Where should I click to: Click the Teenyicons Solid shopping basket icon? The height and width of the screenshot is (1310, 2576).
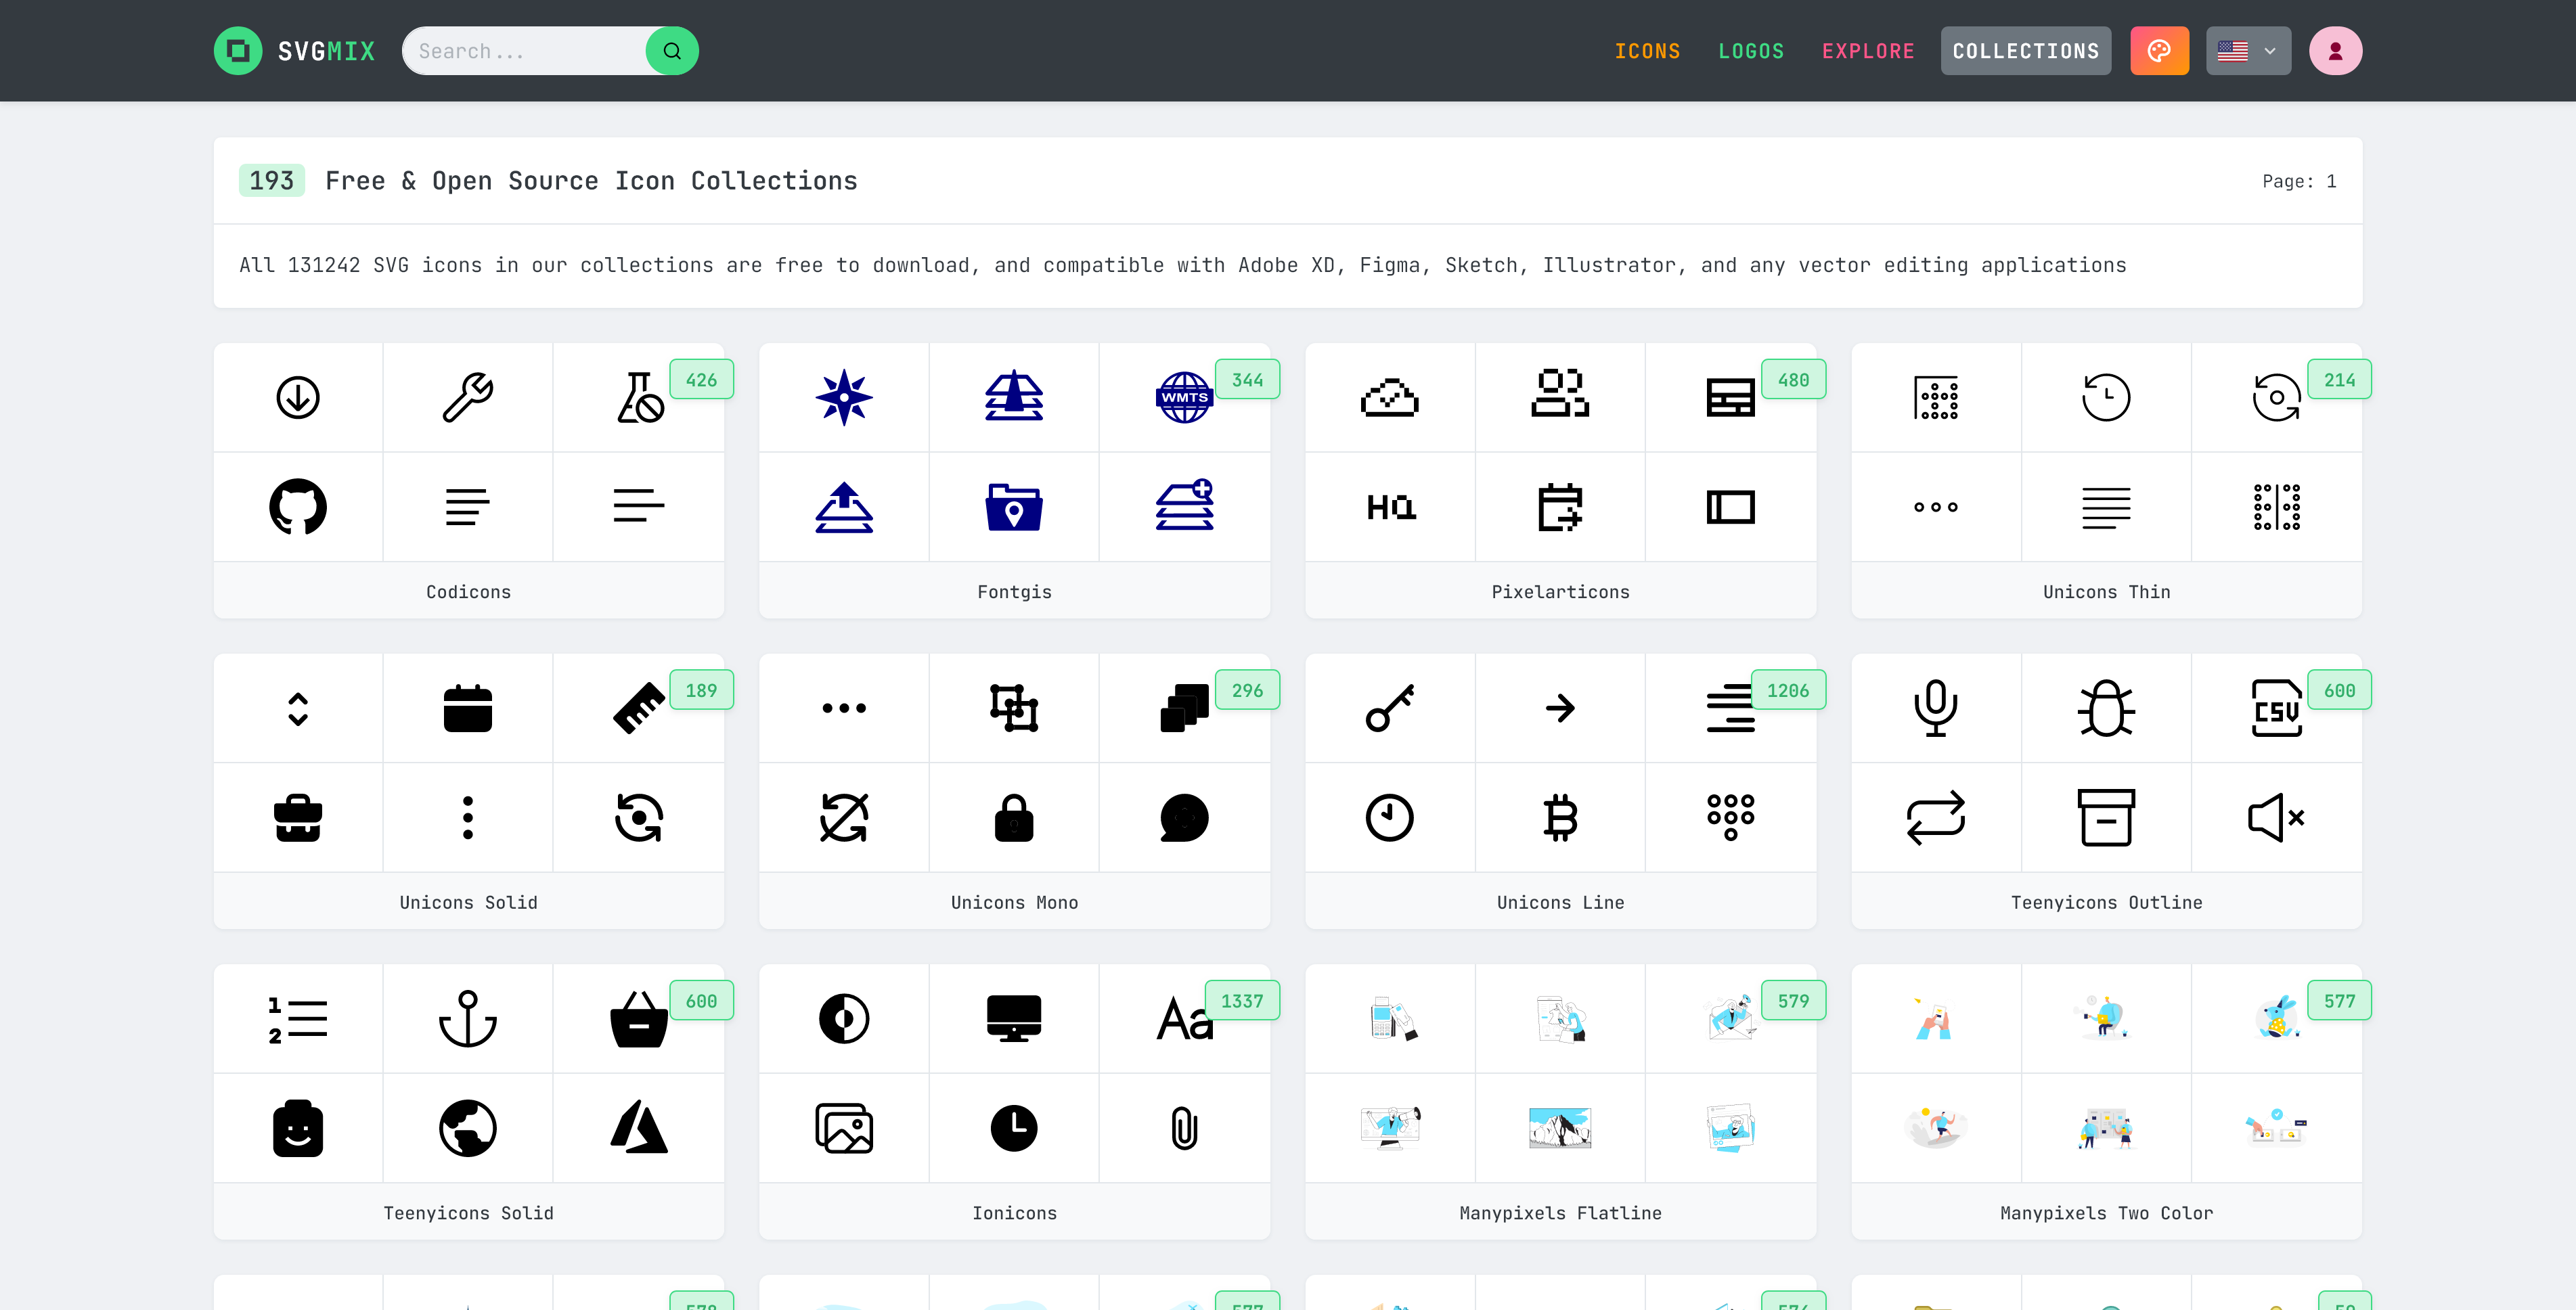(x=639, y=1019)
